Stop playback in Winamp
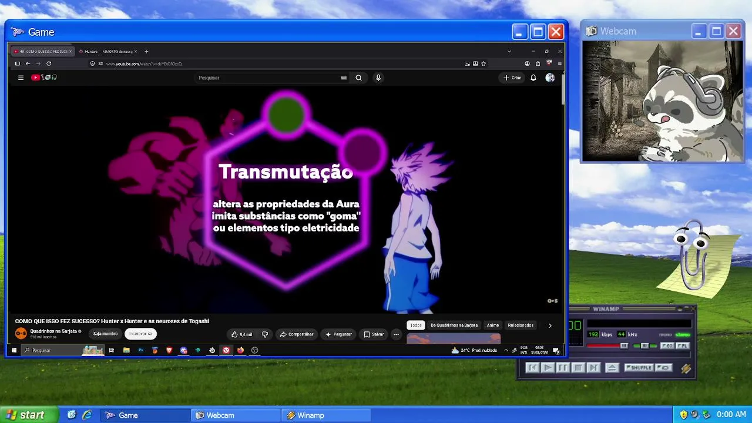Viewport: 752px width, 423px height. 578,368
